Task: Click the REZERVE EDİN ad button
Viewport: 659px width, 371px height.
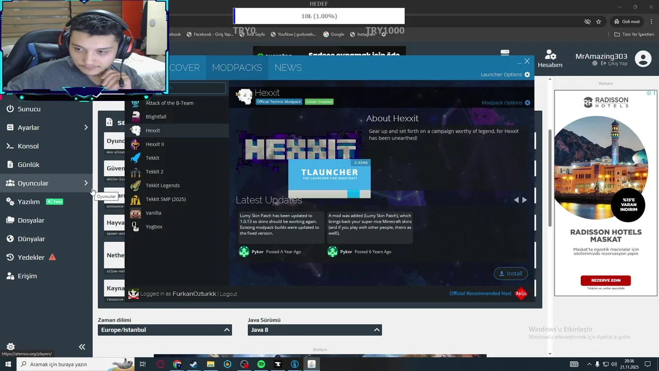Action: [x=605, y=280]
